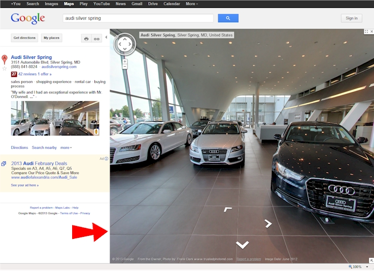Expand the 'more' options dropdown in listing
Image resolution: width=374 pixels, height=271 pixels.
pos(66,148)
